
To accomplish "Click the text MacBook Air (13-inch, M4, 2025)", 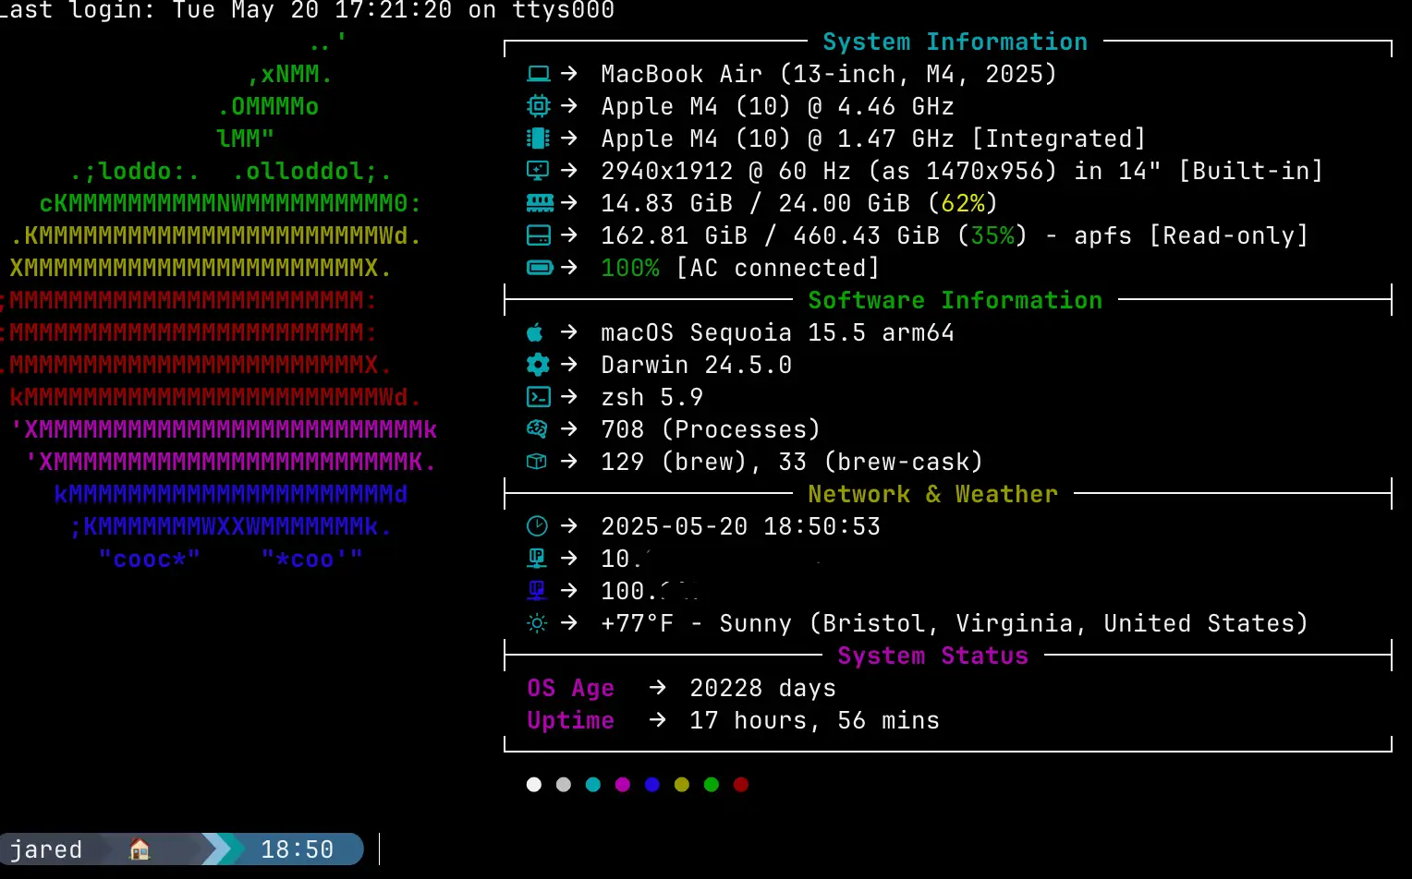I will point(829,74).
